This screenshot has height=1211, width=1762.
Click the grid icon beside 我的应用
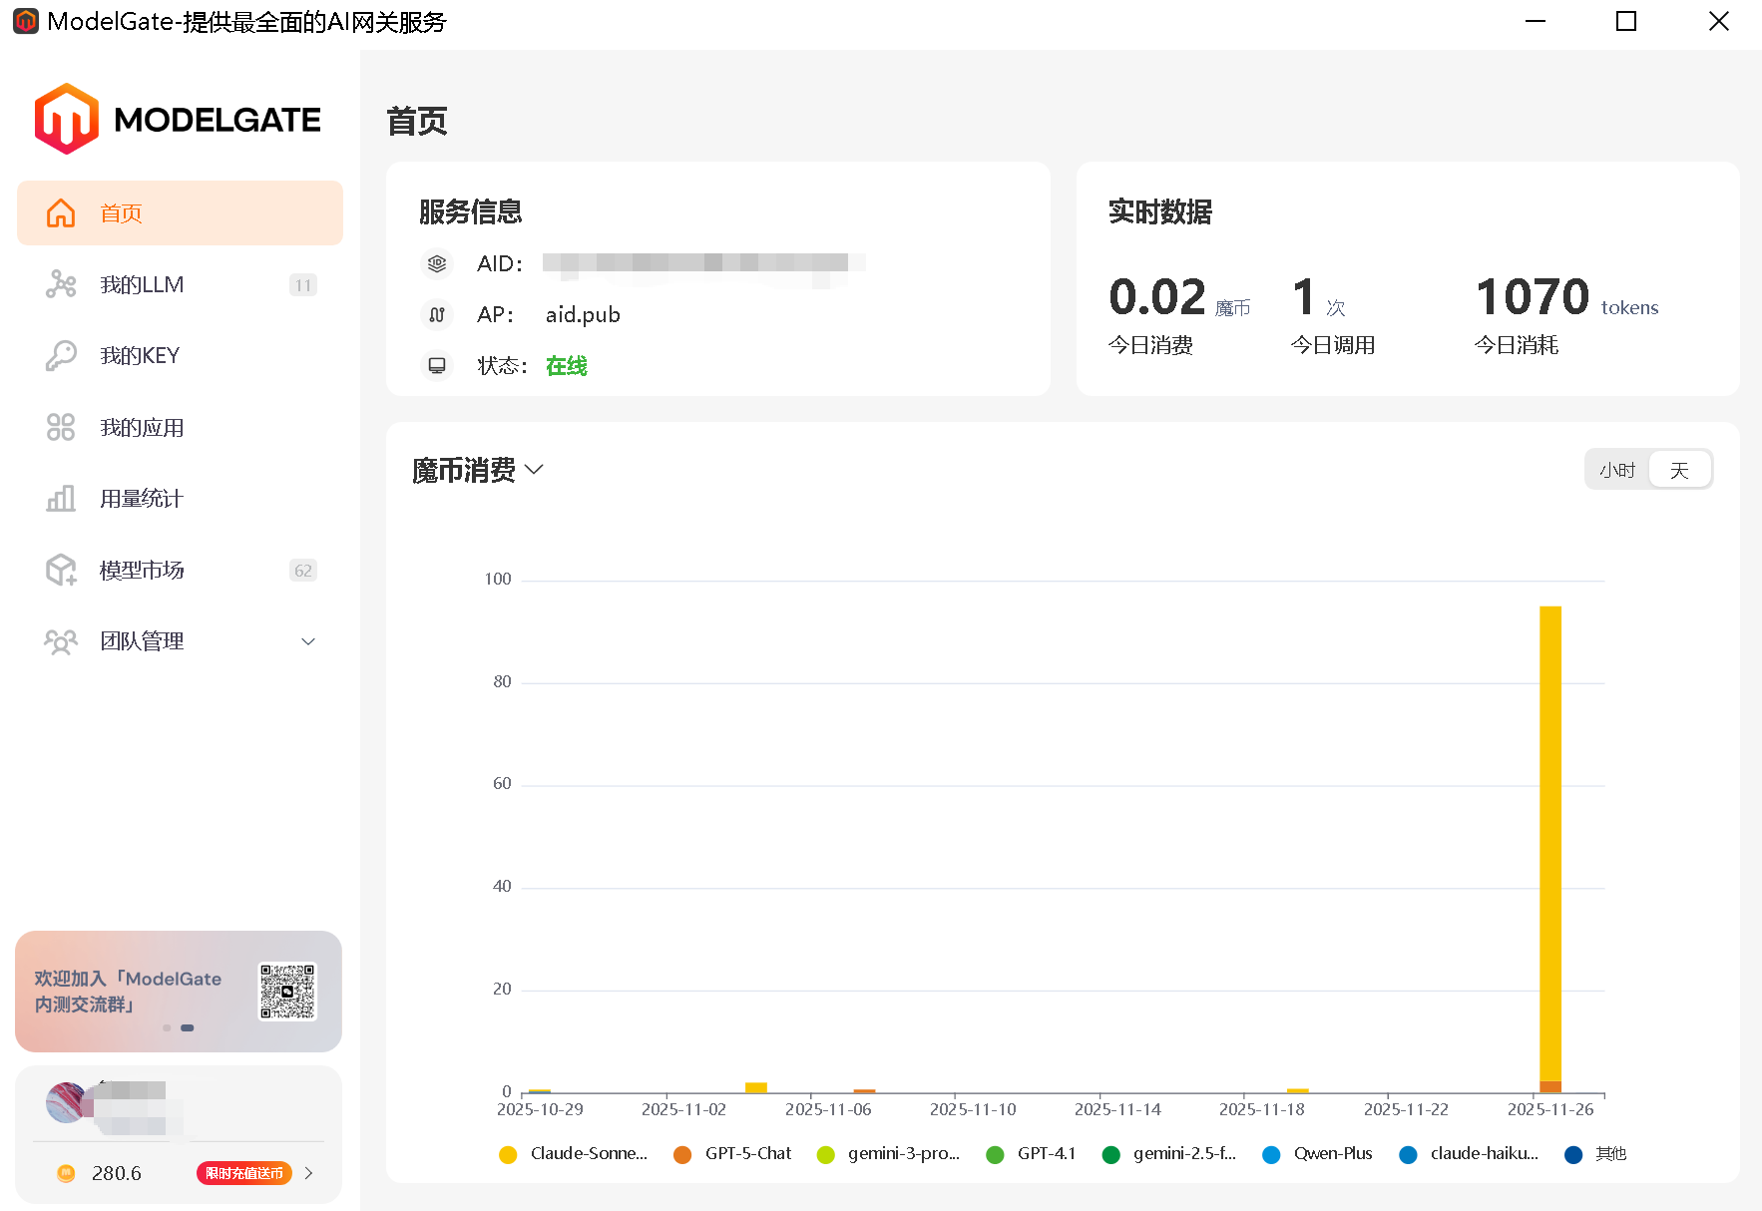pos(60,427)
